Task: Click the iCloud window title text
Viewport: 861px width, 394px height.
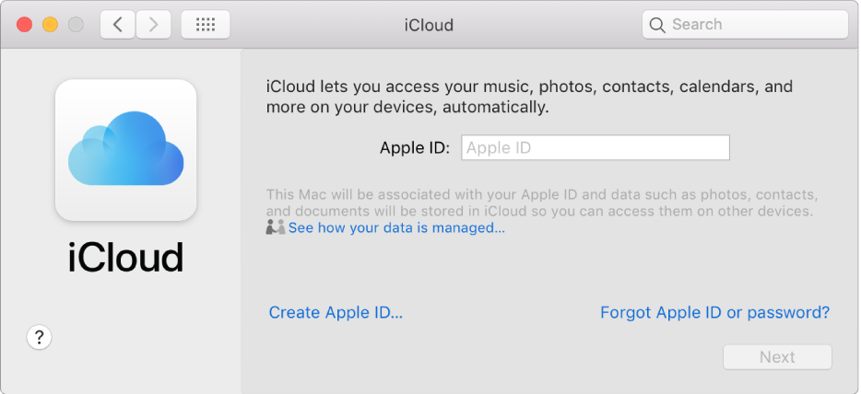Action: [429, 25]
